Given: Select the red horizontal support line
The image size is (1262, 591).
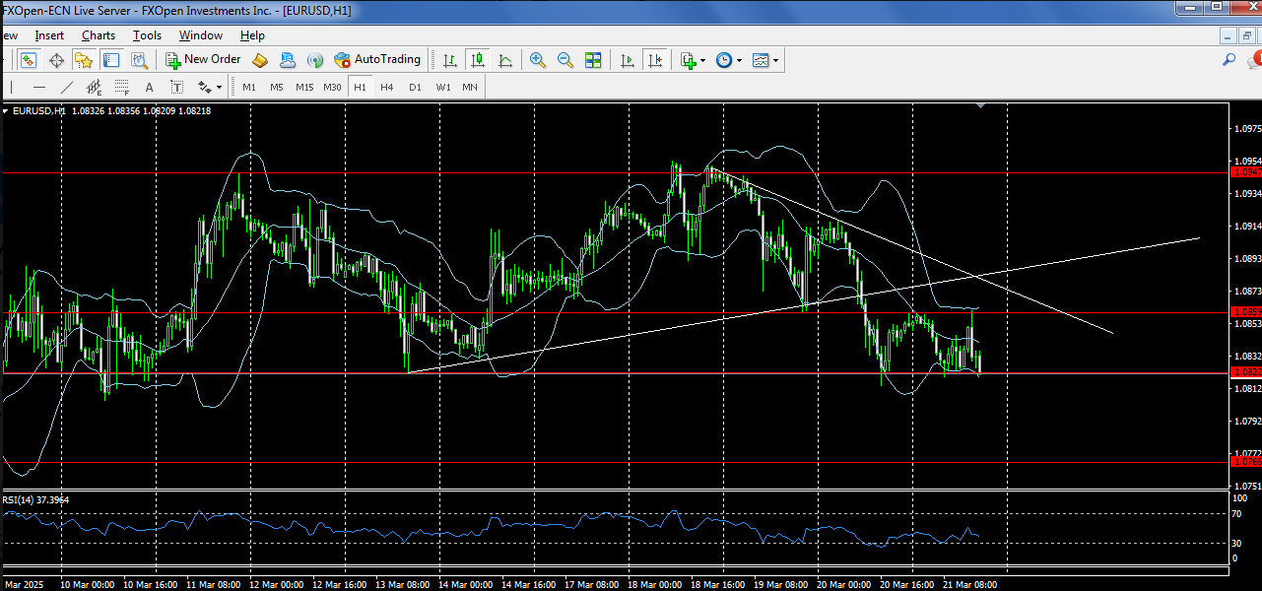Looking at the screenshot, I should point(616,373).
